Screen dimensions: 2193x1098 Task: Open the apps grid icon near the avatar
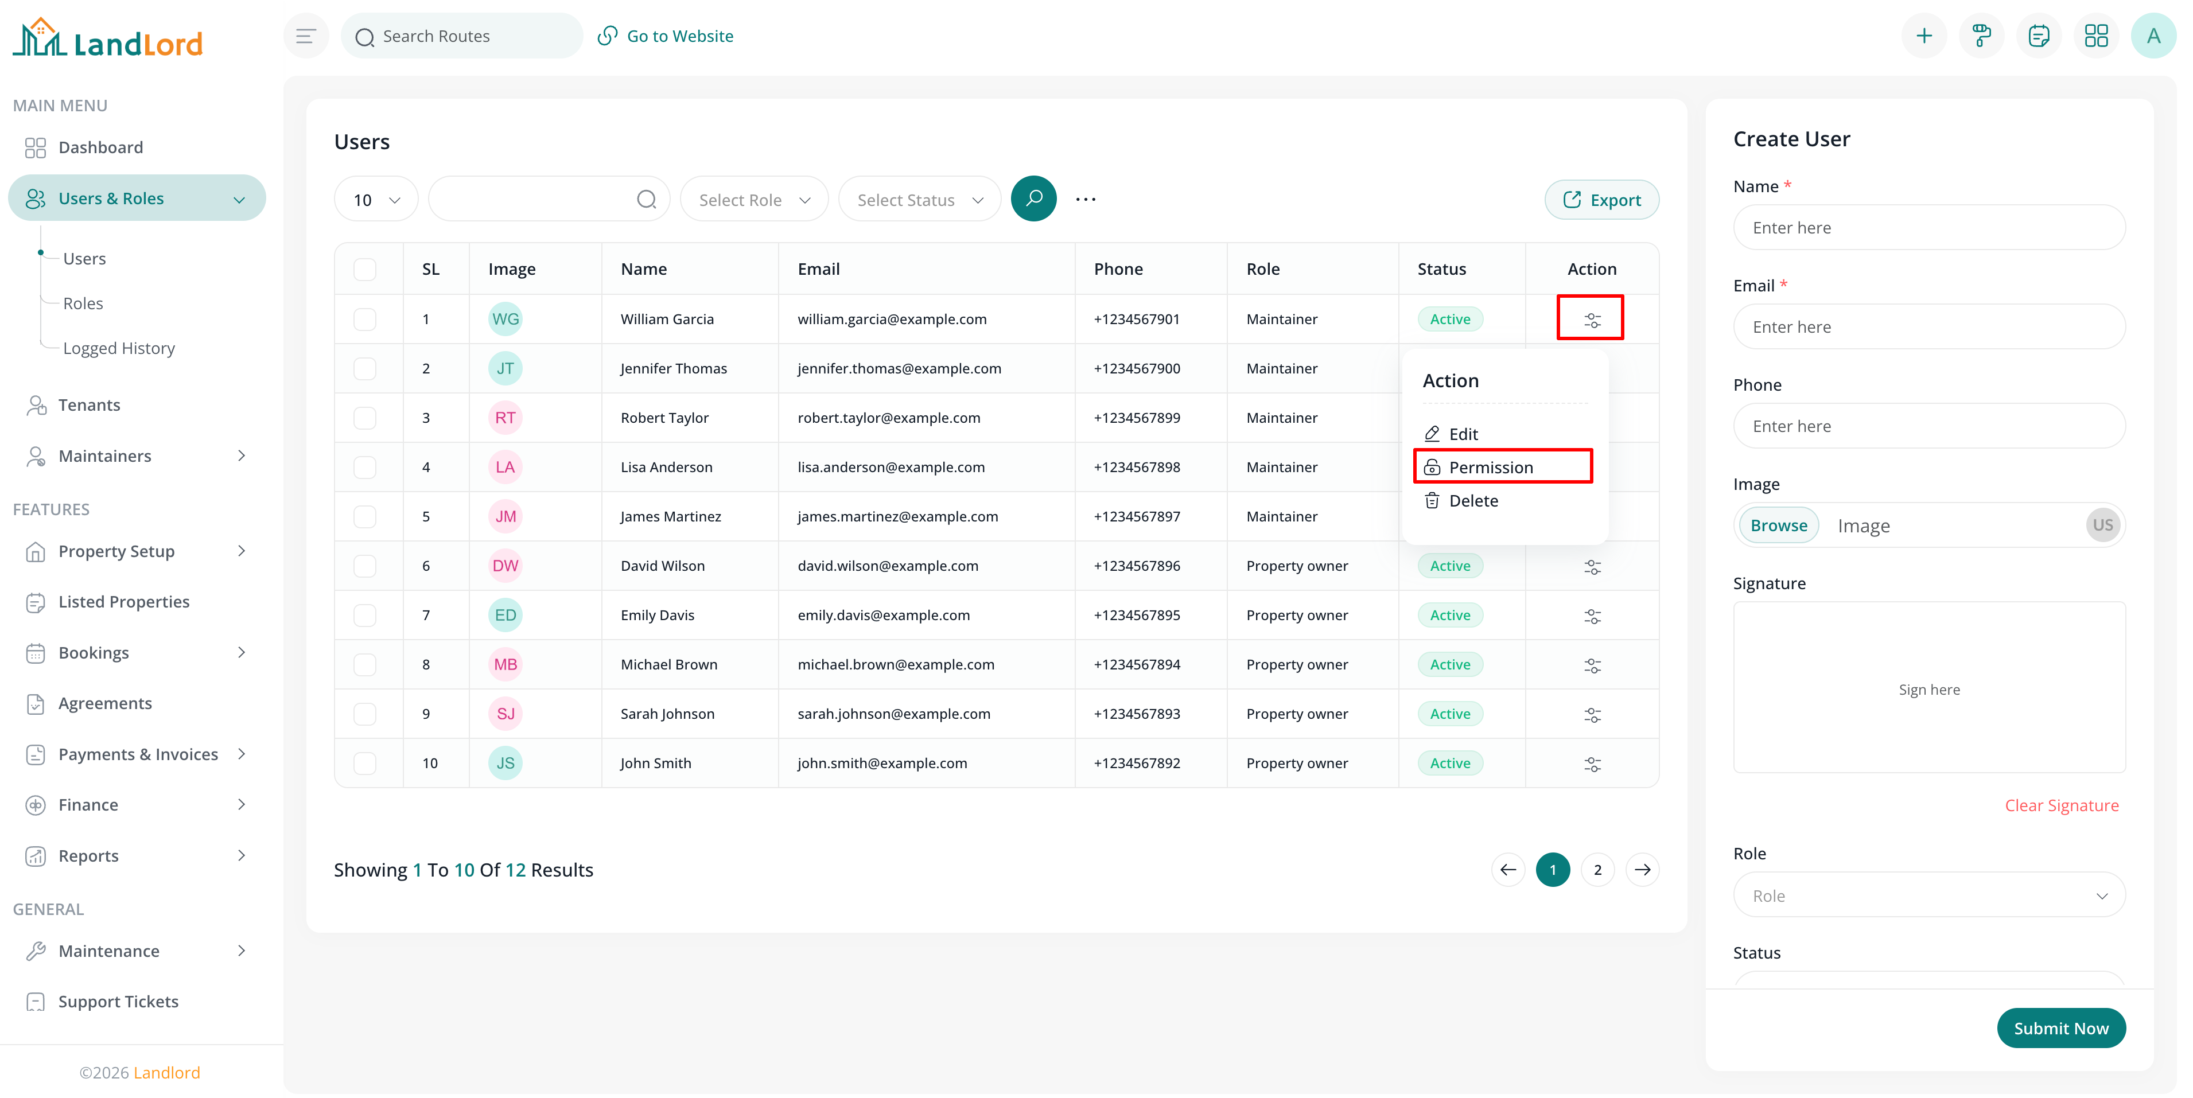click(2097, 35)
